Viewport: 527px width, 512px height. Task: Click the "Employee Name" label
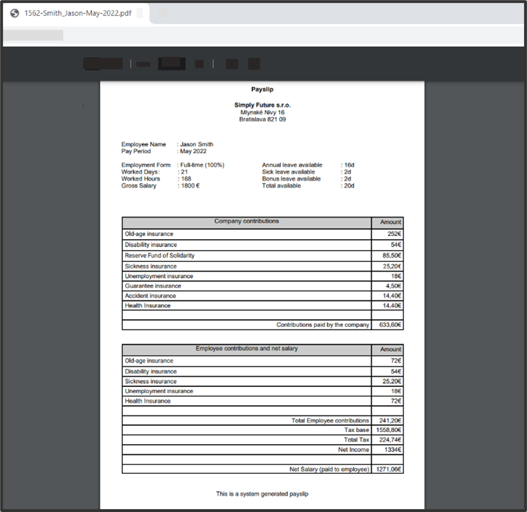(143, 144)
